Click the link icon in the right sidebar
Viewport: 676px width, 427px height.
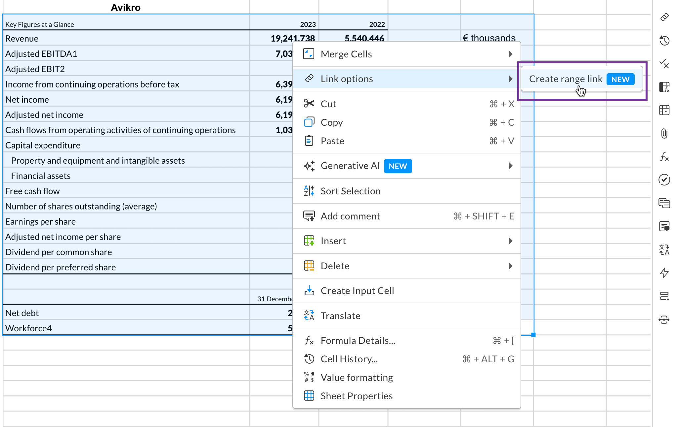coord(665,17)
